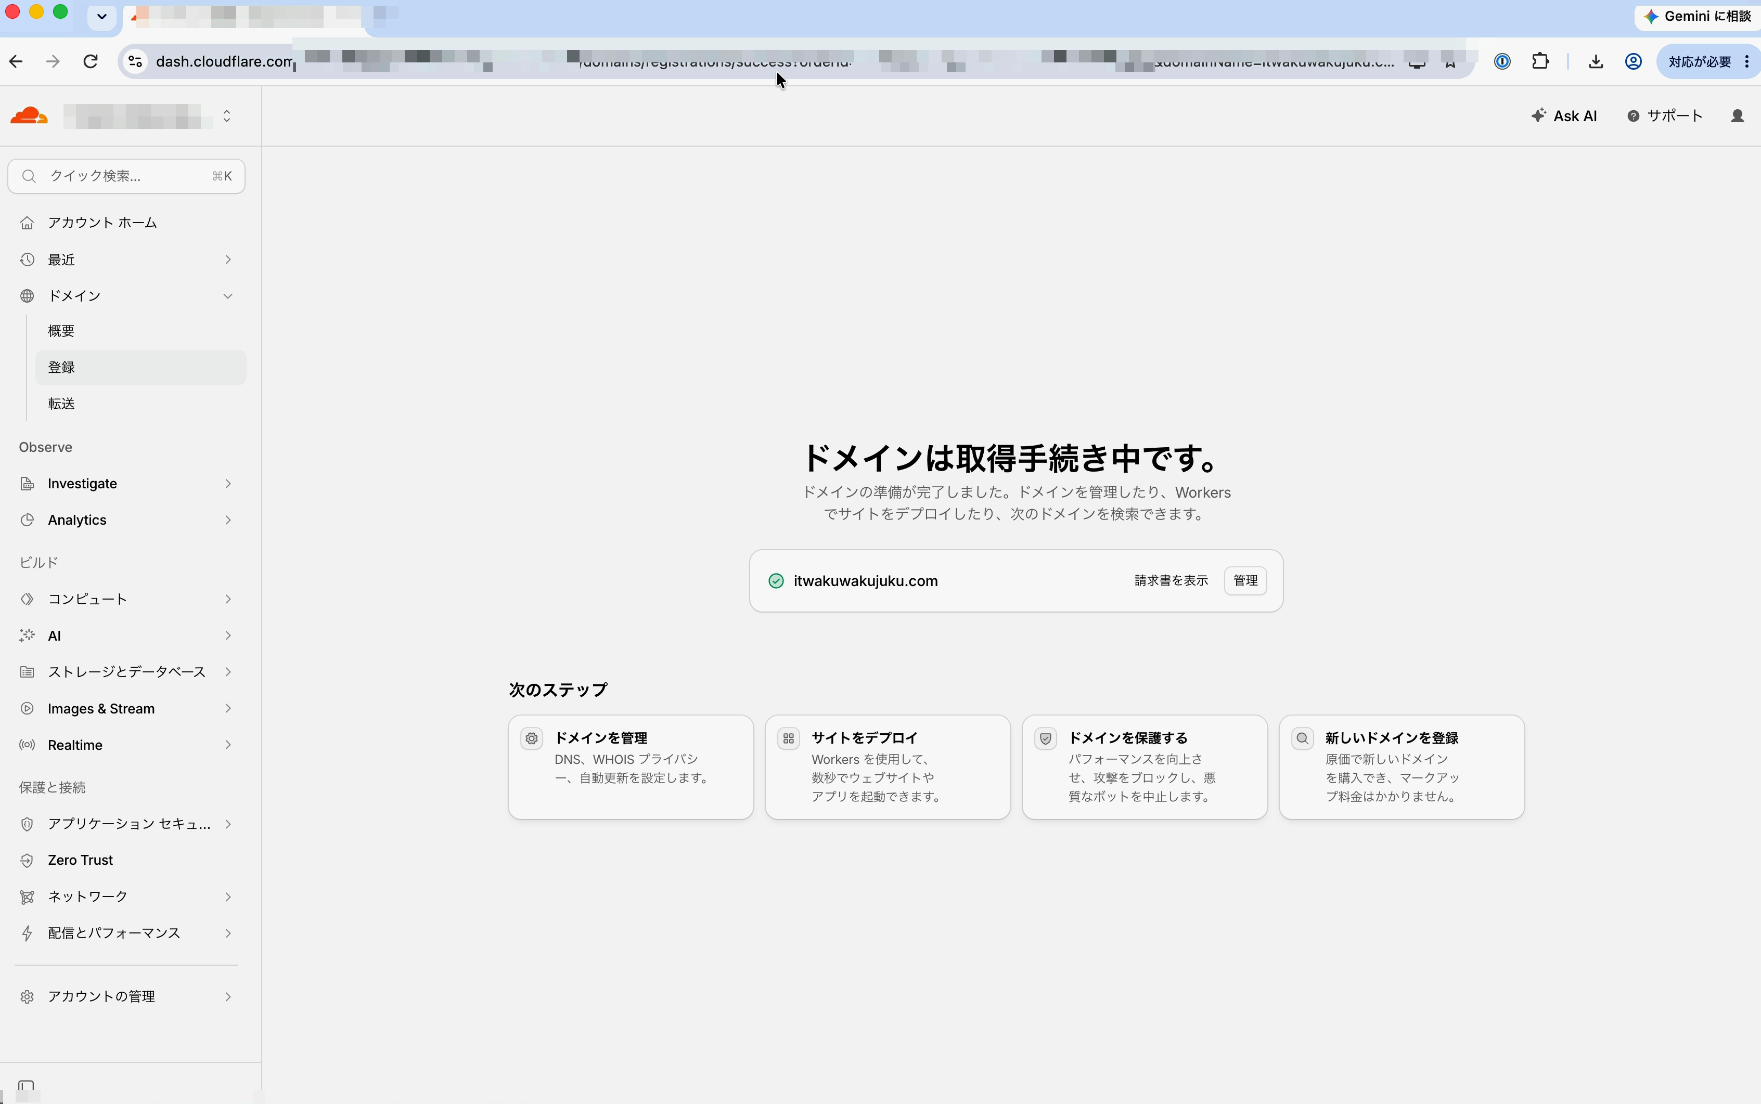Viewport: 1761px width, 1104px height.
Task: Click the clock icon beside 最近
Action: (27, 259)
